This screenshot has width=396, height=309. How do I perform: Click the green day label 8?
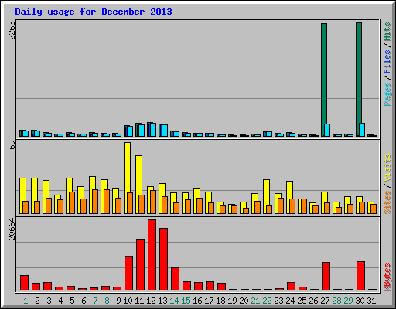[107, 301]
